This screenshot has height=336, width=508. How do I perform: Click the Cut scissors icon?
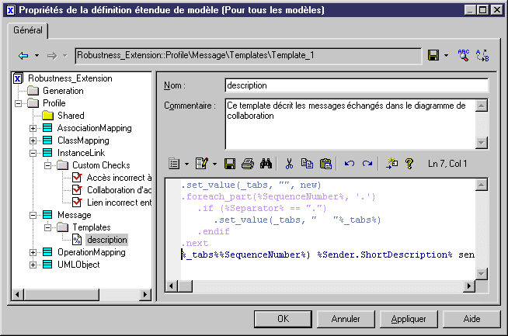point(288,164)
